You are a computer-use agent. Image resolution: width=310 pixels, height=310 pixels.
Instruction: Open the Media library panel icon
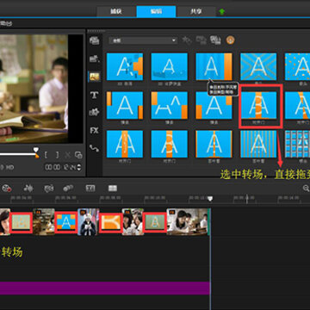(x=95, y=40)
